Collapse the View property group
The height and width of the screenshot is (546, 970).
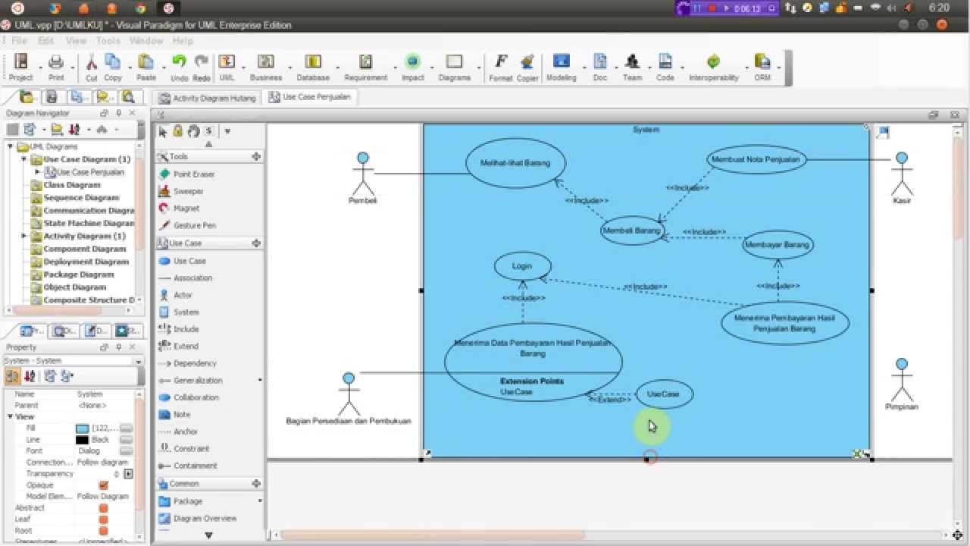click(x=10, y=416)
